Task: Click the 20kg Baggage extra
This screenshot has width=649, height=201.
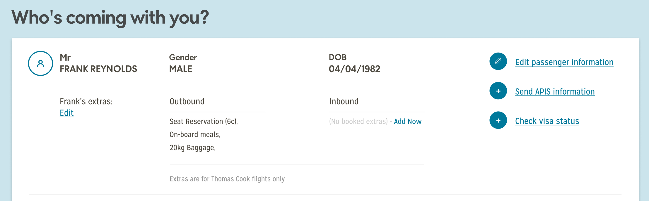Action: point(192,148)
